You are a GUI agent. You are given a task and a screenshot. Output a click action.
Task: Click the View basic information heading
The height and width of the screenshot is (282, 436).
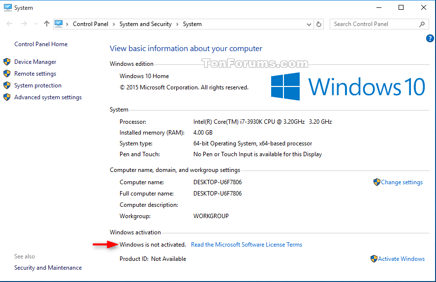[x=186, y=49]
